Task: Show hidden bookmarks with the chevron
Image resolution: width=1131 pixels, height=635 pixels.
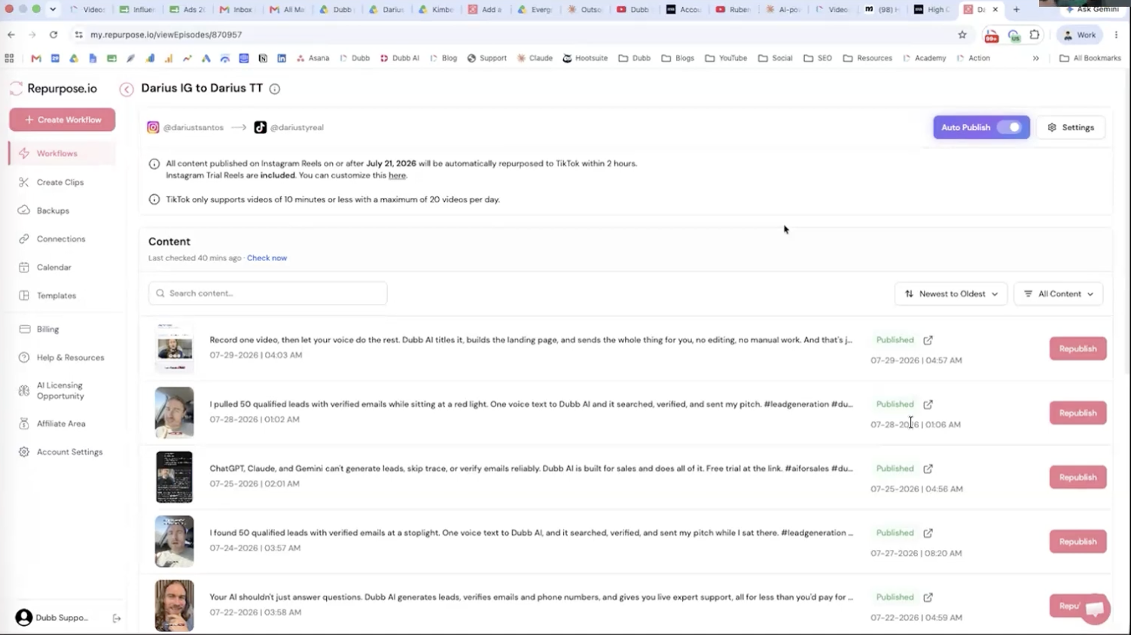Action: pos(1035,58)
